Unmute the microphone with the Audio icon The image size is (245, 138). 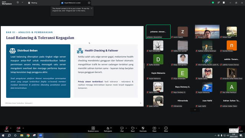7,128
